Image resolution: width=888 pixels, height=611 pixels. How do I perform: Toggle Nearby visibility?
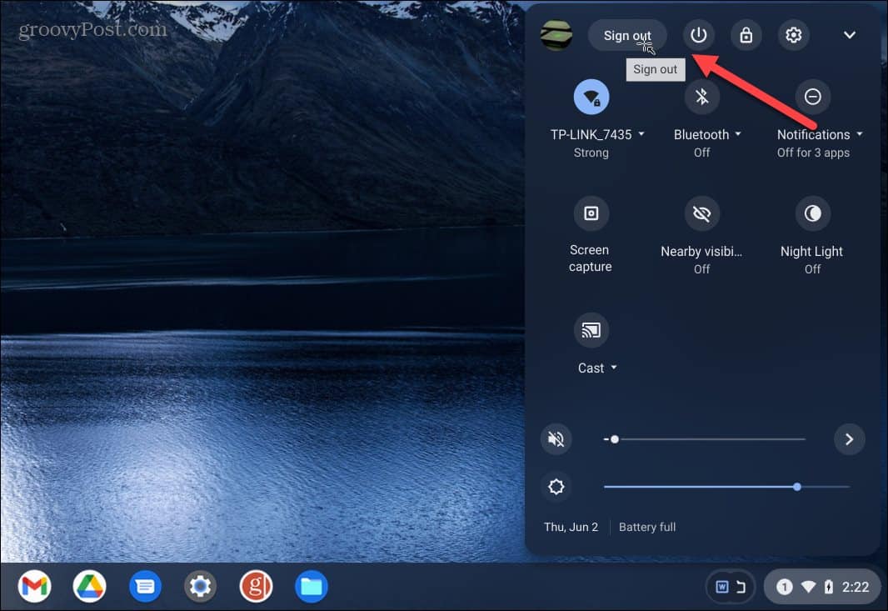[701, 213]
